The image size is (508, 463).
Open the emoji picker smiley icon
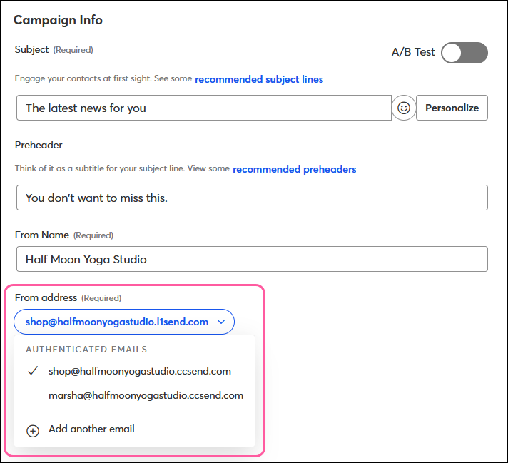click(404, 108)
